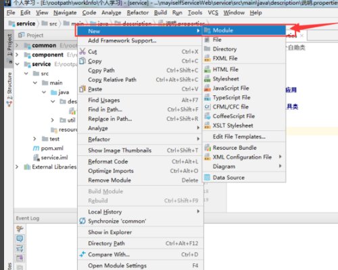Click the Resource Bundle icon

pyautogui.click(x=207, y=148)
